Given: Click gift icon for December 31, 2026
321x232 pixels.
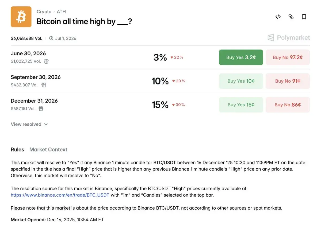Looking at the screenshot, I should click(x=41, y=109).
